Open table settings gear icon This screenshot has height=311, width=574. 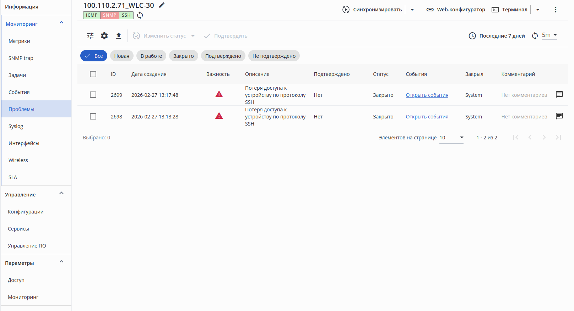coord(104,36)
